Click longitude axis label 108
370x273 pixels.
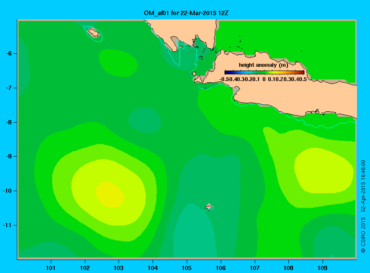[x=288, y=268]
